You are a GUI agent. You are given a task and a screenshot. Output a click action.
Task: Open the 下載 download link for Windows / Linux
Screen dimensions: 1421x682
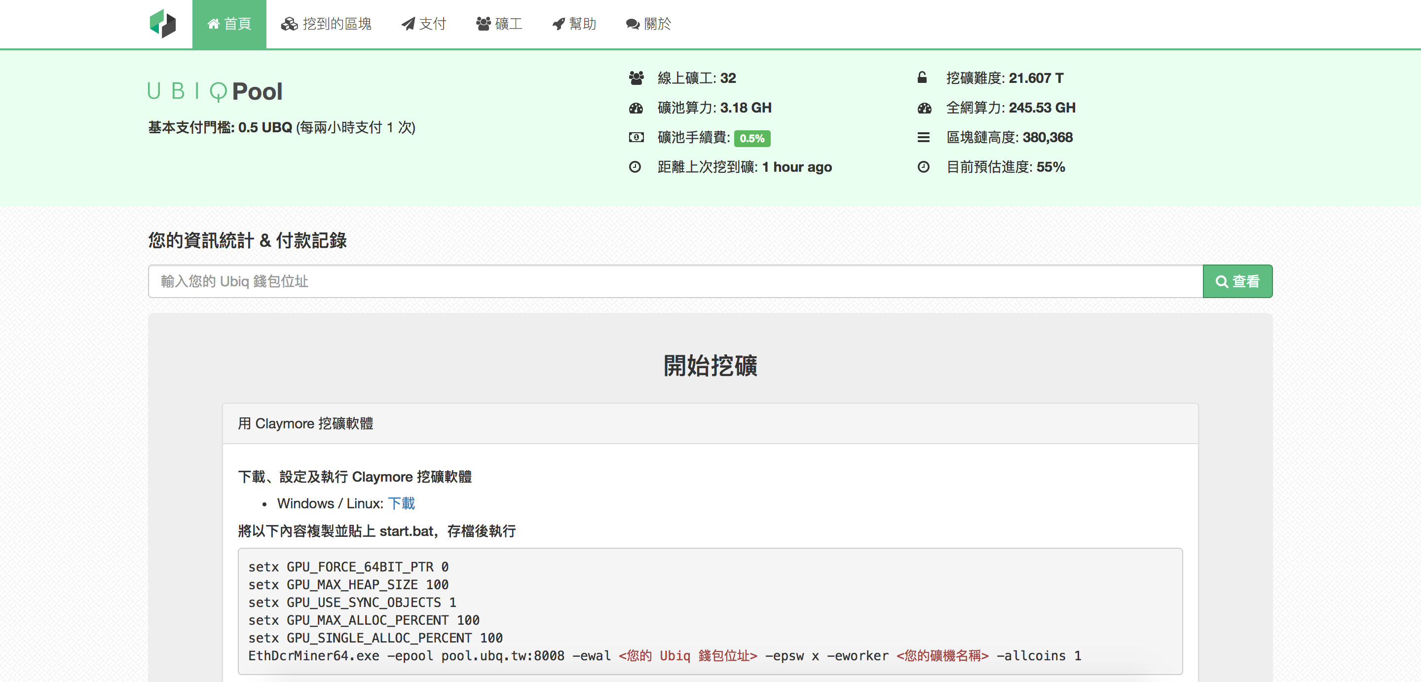pos(401,504)
